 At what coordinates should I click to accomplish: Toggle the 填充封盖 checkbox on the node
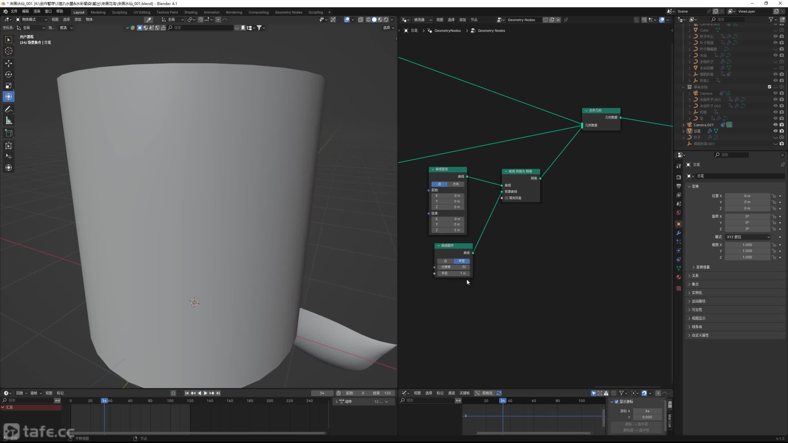506,198
